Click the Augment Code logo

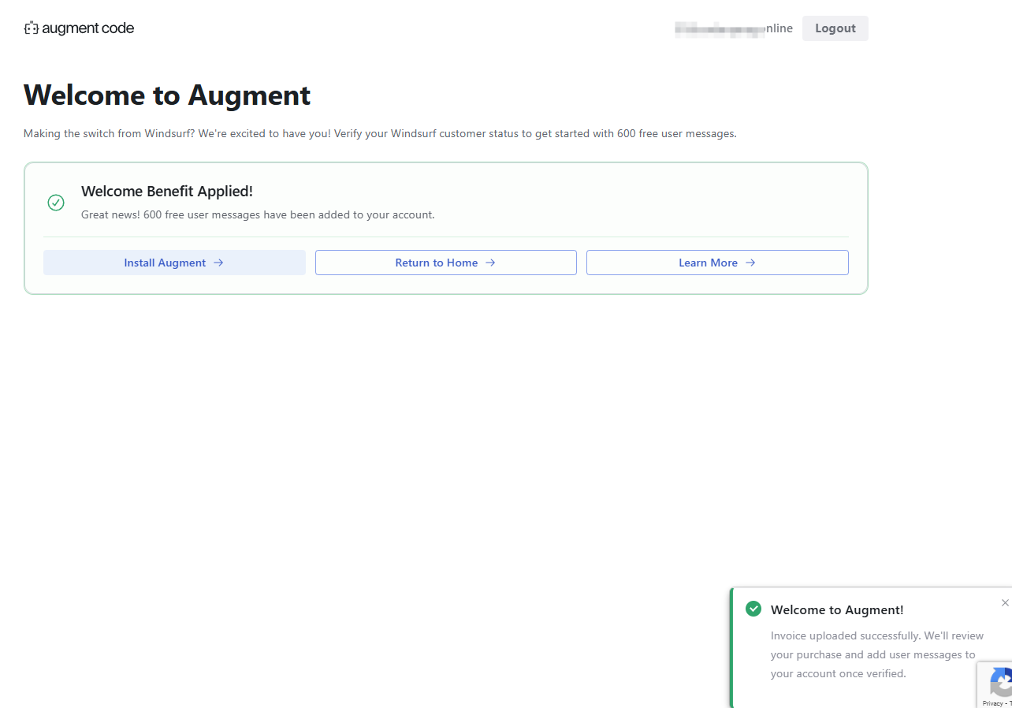tap(79, 28)
